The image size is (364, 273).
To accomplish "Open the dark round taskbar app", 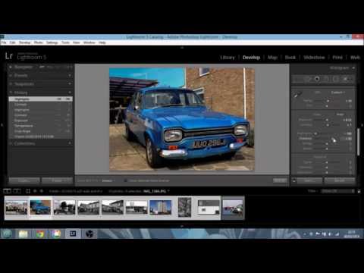I will coord(89,234).
